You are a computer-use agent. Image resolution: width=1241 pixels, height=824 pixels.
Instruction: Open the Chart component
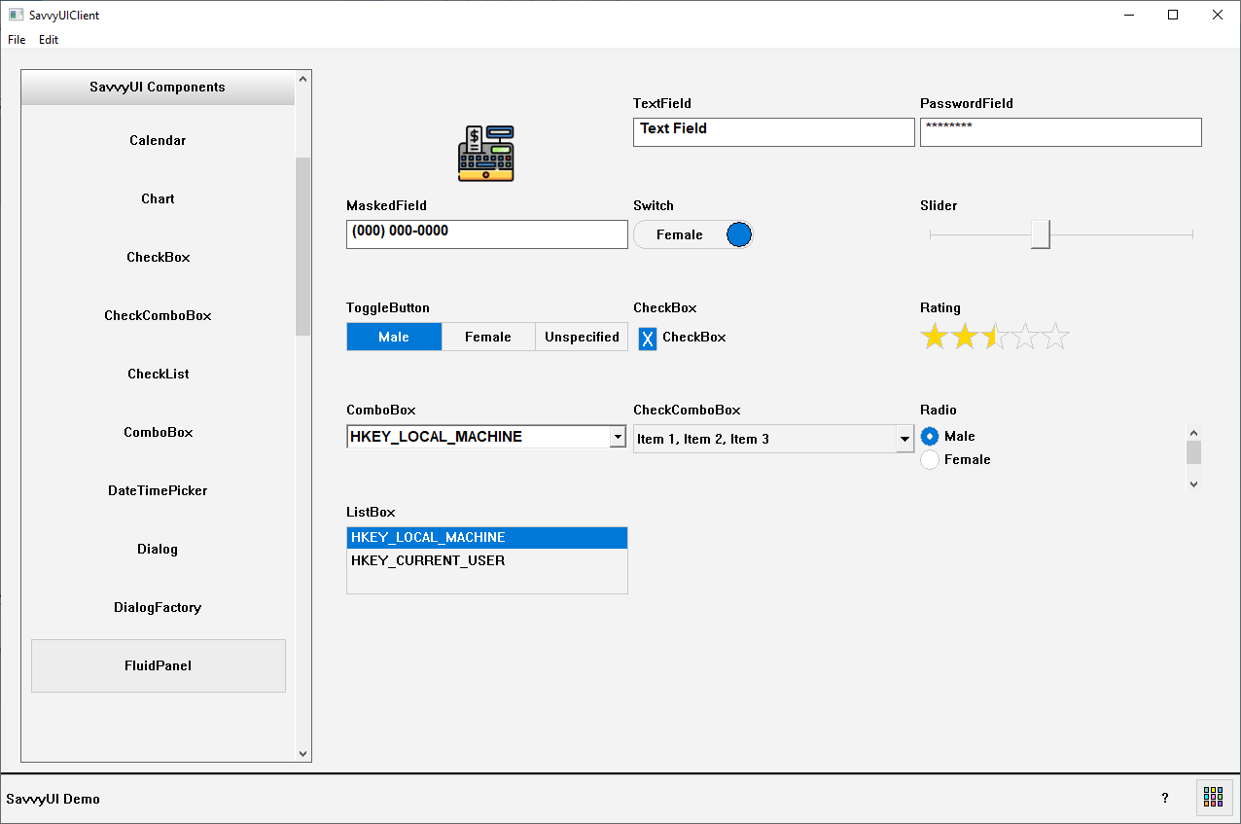pos(158,198)
